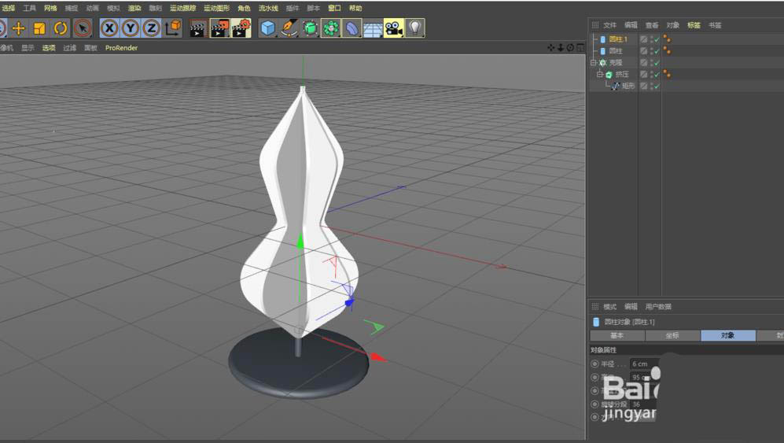Select the 矩形 object in the tree

[x=628, y=87]
